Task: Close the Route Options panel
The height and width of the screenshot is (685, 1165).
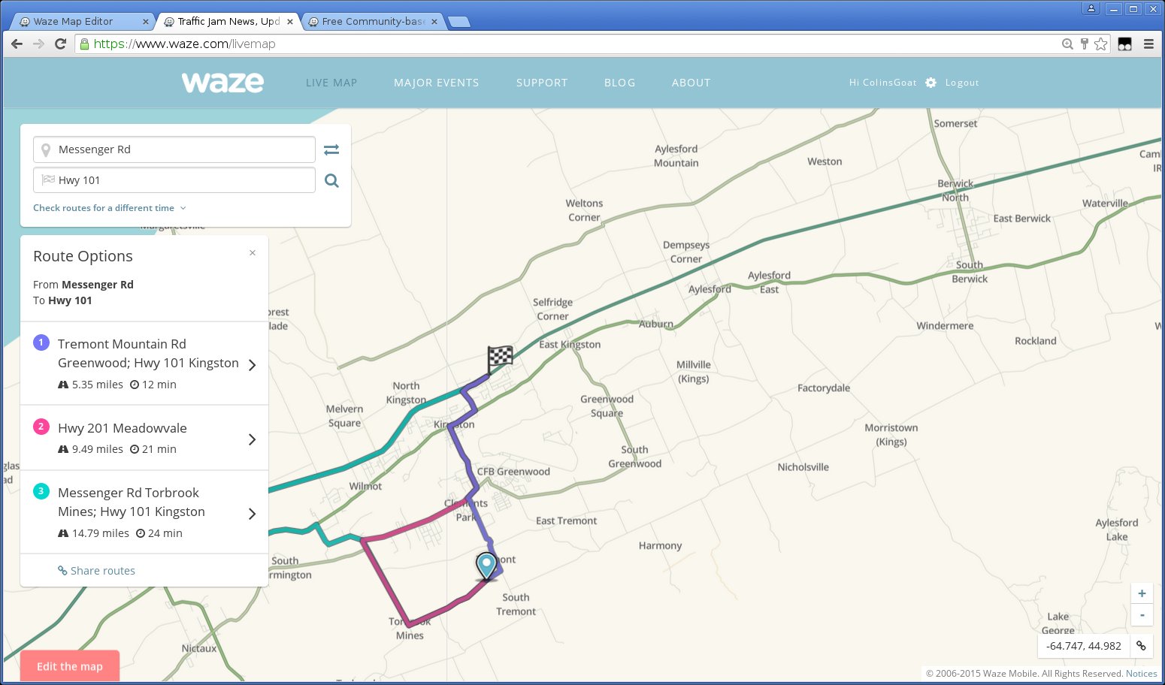Action: click(x=253, y=253)
